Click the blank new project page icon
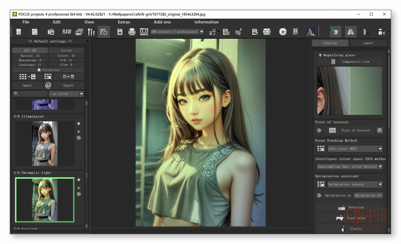Screen dimensions: 401x244 pos(19,32)
